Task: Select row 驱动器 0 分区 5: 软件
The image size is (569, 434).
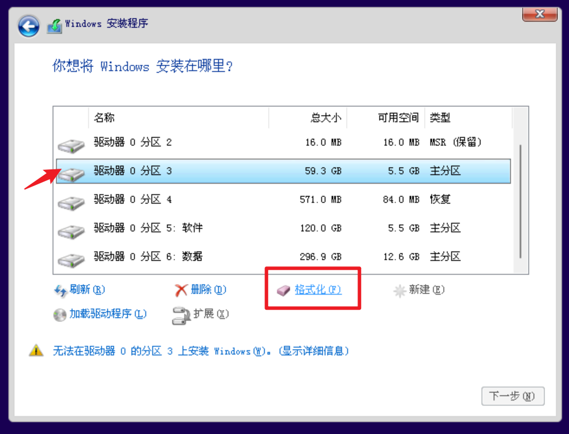Action: [x=284, y=228]
